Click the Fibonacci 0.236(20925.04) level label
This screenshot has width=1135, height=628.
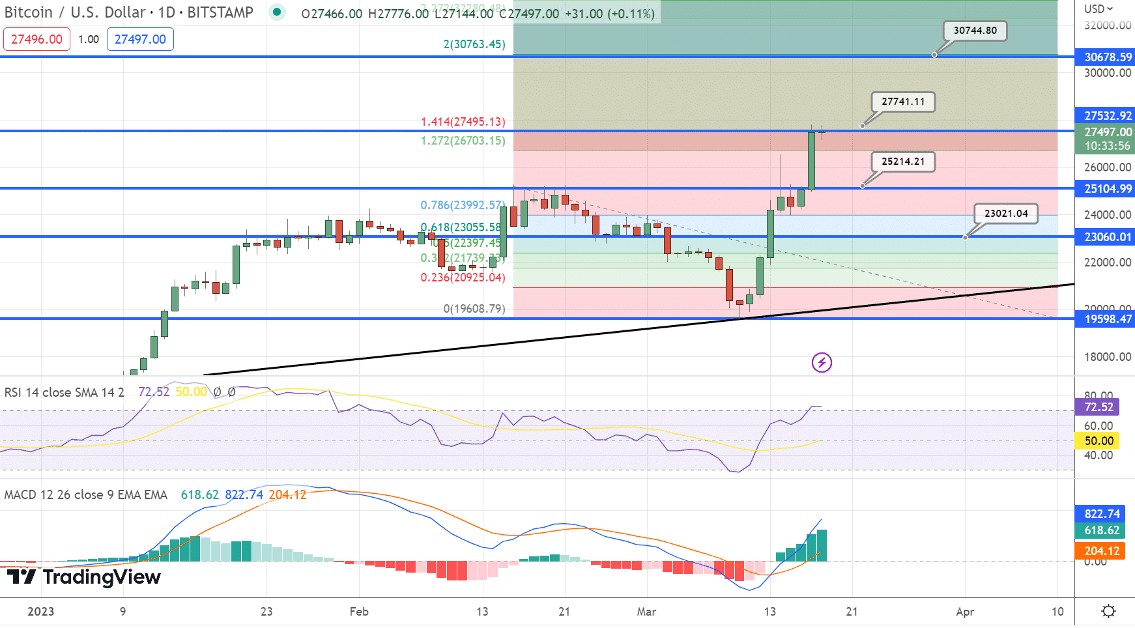(463, 278)
